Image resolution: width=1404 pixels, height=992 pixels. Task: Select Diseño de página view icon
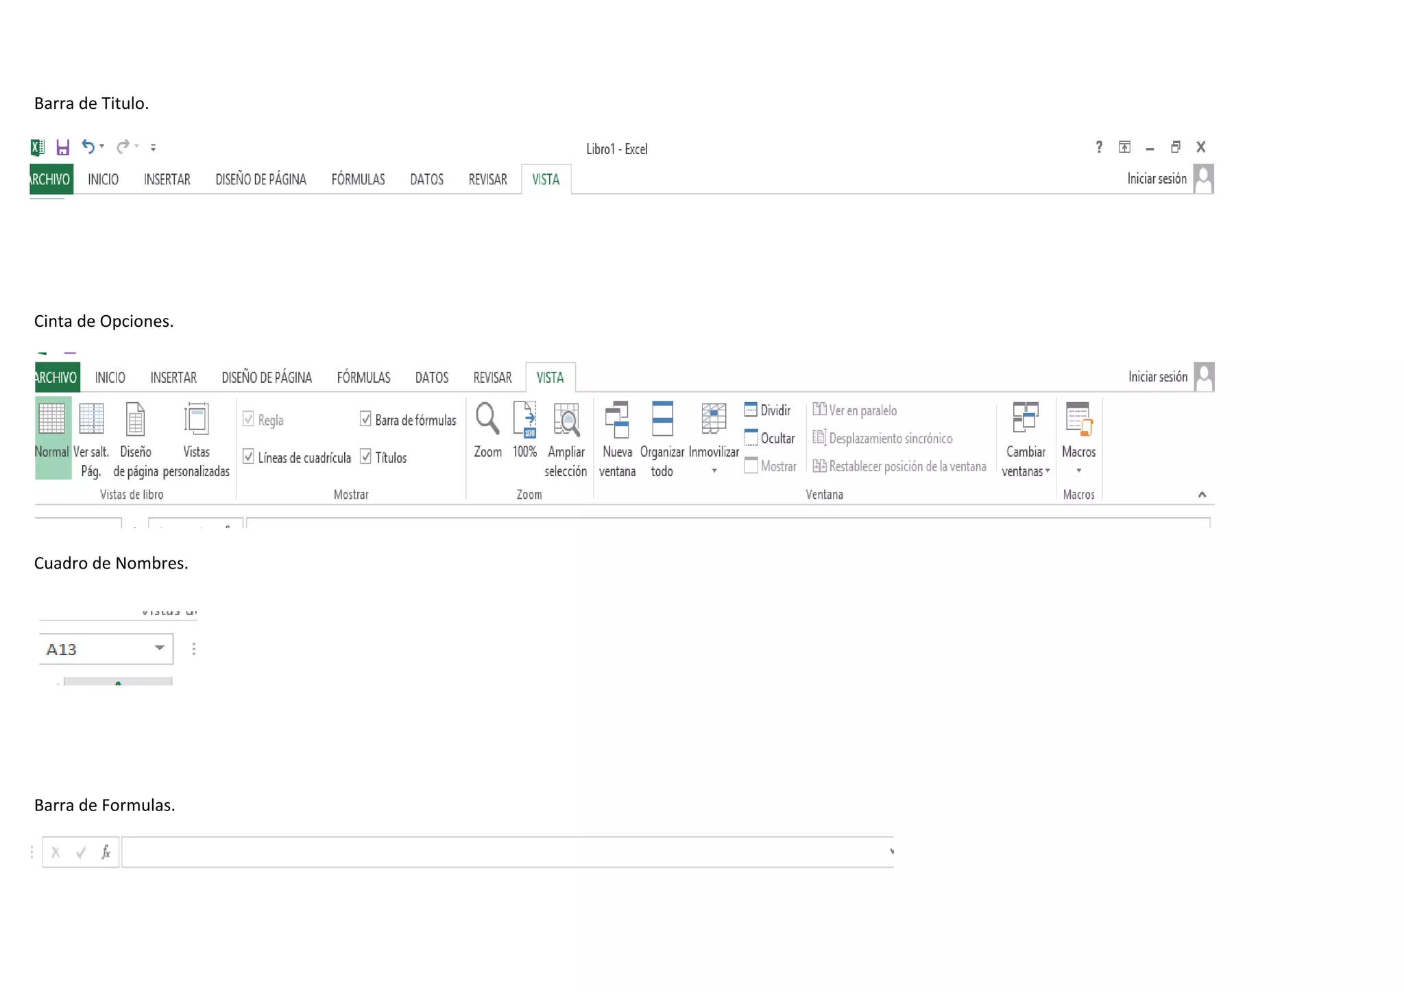tap(136, 419)
